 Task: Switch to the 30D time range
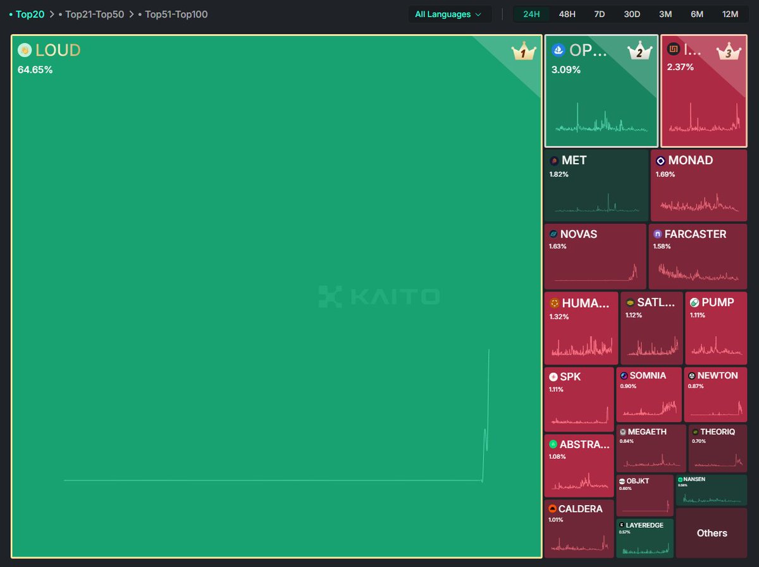tap(632, 14)
